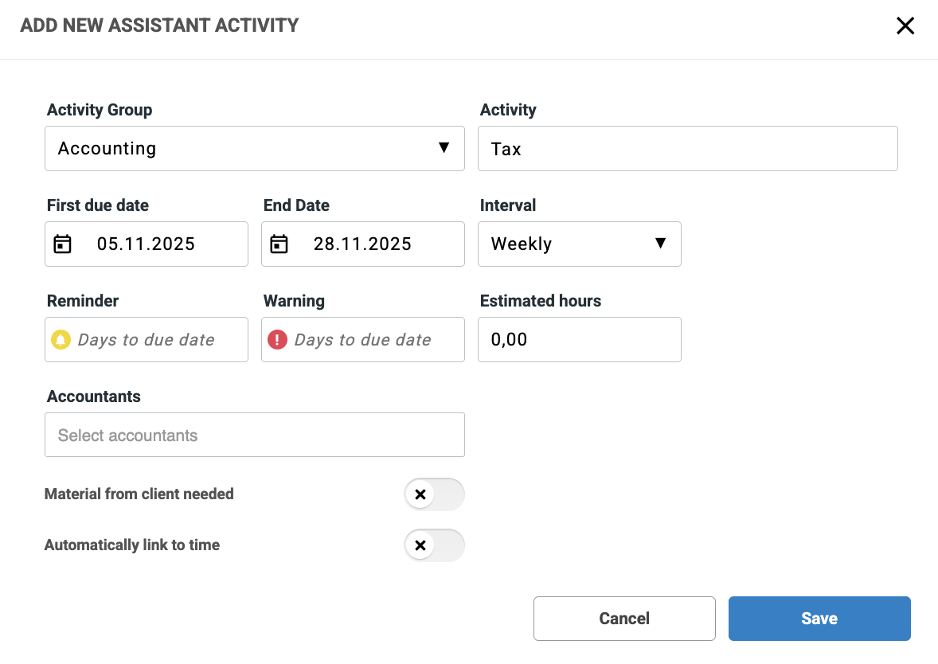
Task: Focus the Activity field containing Tax
Action: (x=687, y=148)
